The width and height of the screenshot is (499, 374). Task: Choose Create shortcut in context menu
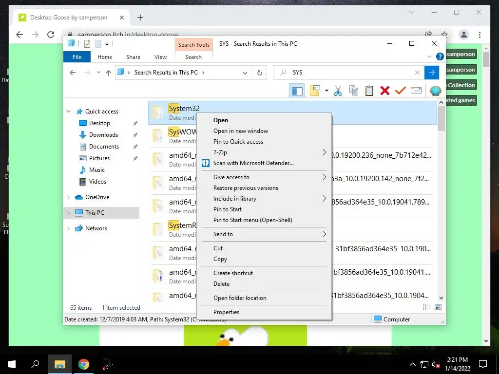(x=264, y=273)
